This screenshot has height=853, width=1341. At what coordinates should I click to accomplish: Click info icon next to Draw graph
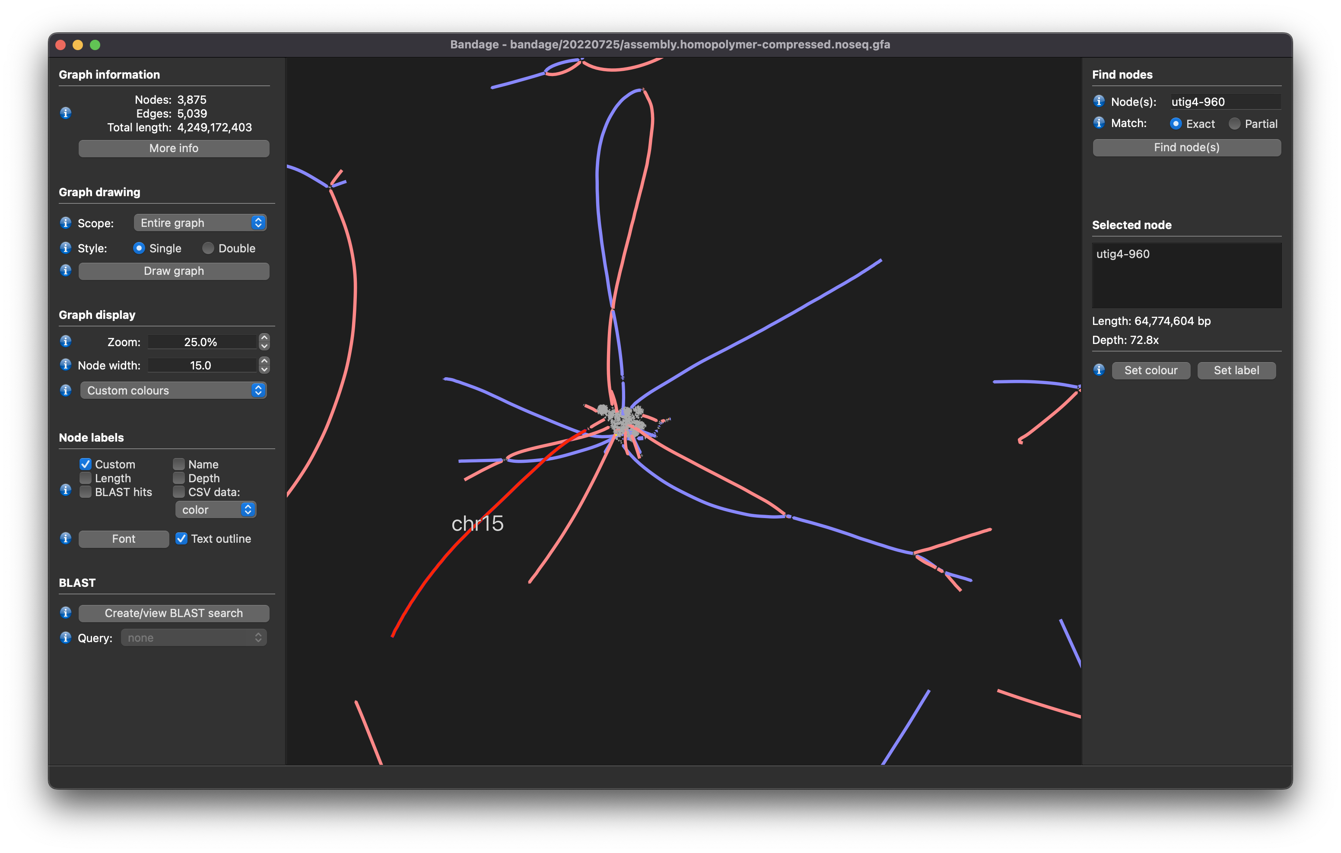point(66,270)
